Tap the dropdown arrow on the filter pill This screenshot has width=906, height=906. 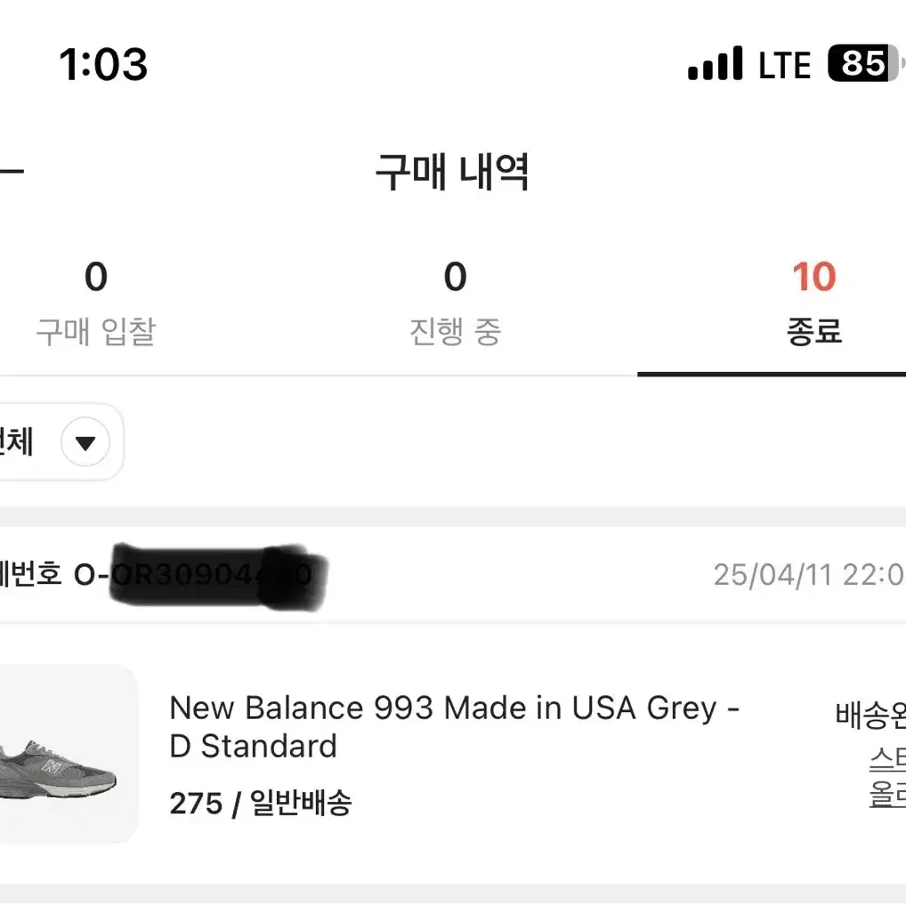tap(85, 441)
